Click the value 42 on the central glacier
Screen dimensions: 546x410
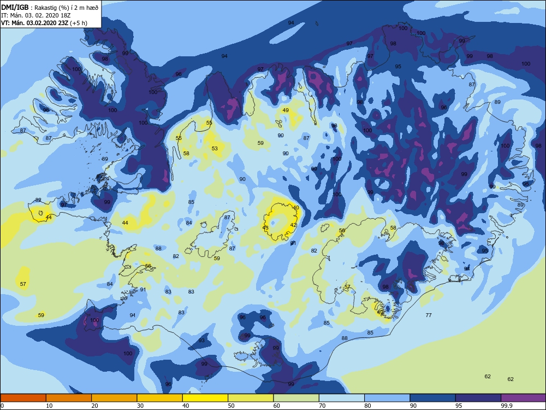(293, 225)
